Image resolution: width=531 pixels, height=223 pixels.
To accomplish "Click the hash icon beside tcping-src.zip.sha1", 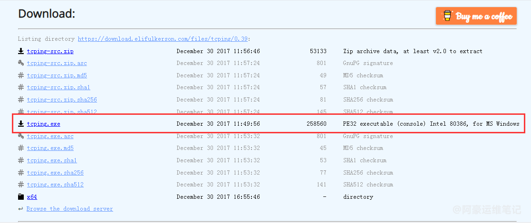I will click(20, 87).
